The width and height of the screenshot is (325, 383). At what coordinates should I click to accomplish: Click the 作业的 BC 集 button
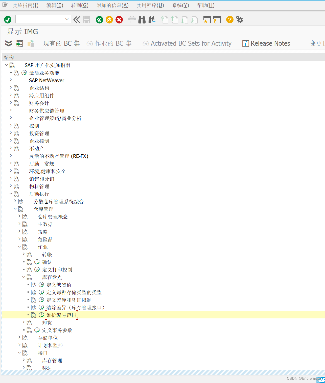109,43
